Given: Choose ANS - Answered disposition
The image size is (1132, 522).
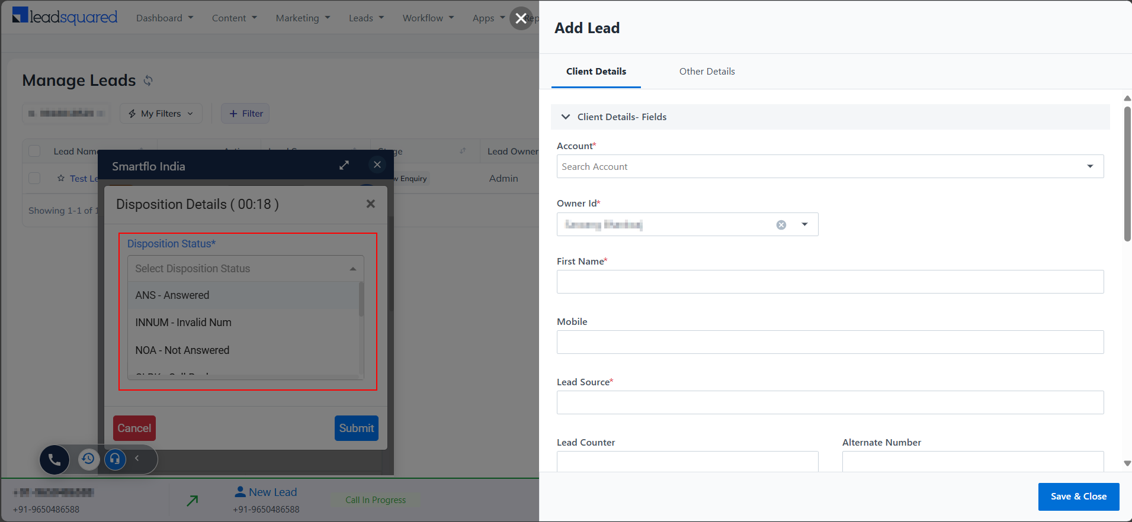Looking at the screenshot, I should tap(243, 295).
